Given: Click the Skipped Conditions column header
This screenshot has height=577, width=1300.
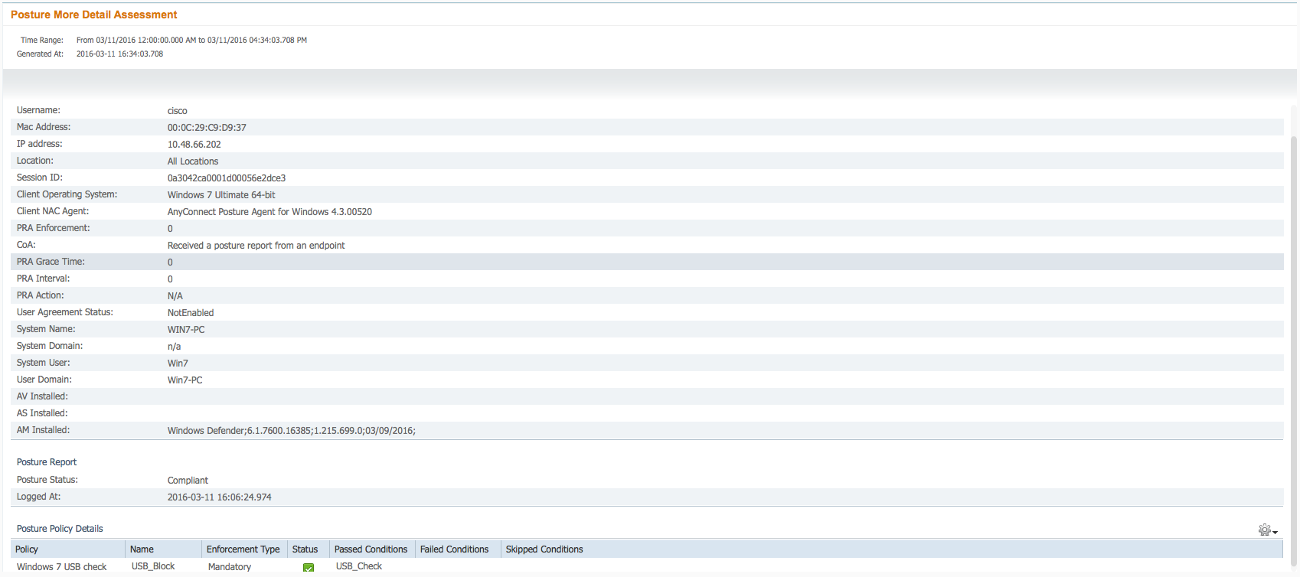Looking at the screenshot, I should pyautogui.click(x=892, y=549).
